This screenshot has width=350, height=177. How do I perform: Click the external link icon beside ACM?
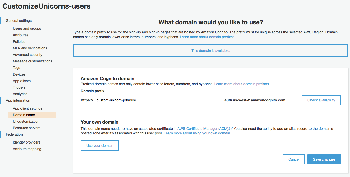[x=231, y=128]
